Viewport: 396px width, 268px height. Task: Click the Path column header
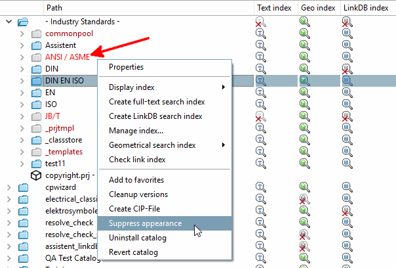54,7
